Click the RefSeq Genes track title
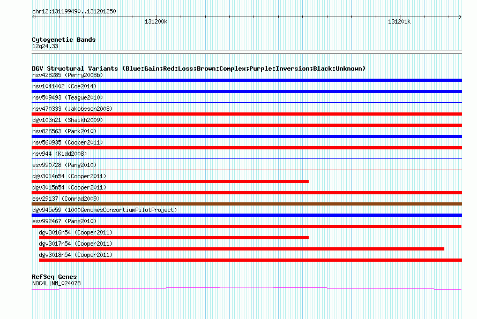Viewport: 477px width, 319px height. [54, 277]
